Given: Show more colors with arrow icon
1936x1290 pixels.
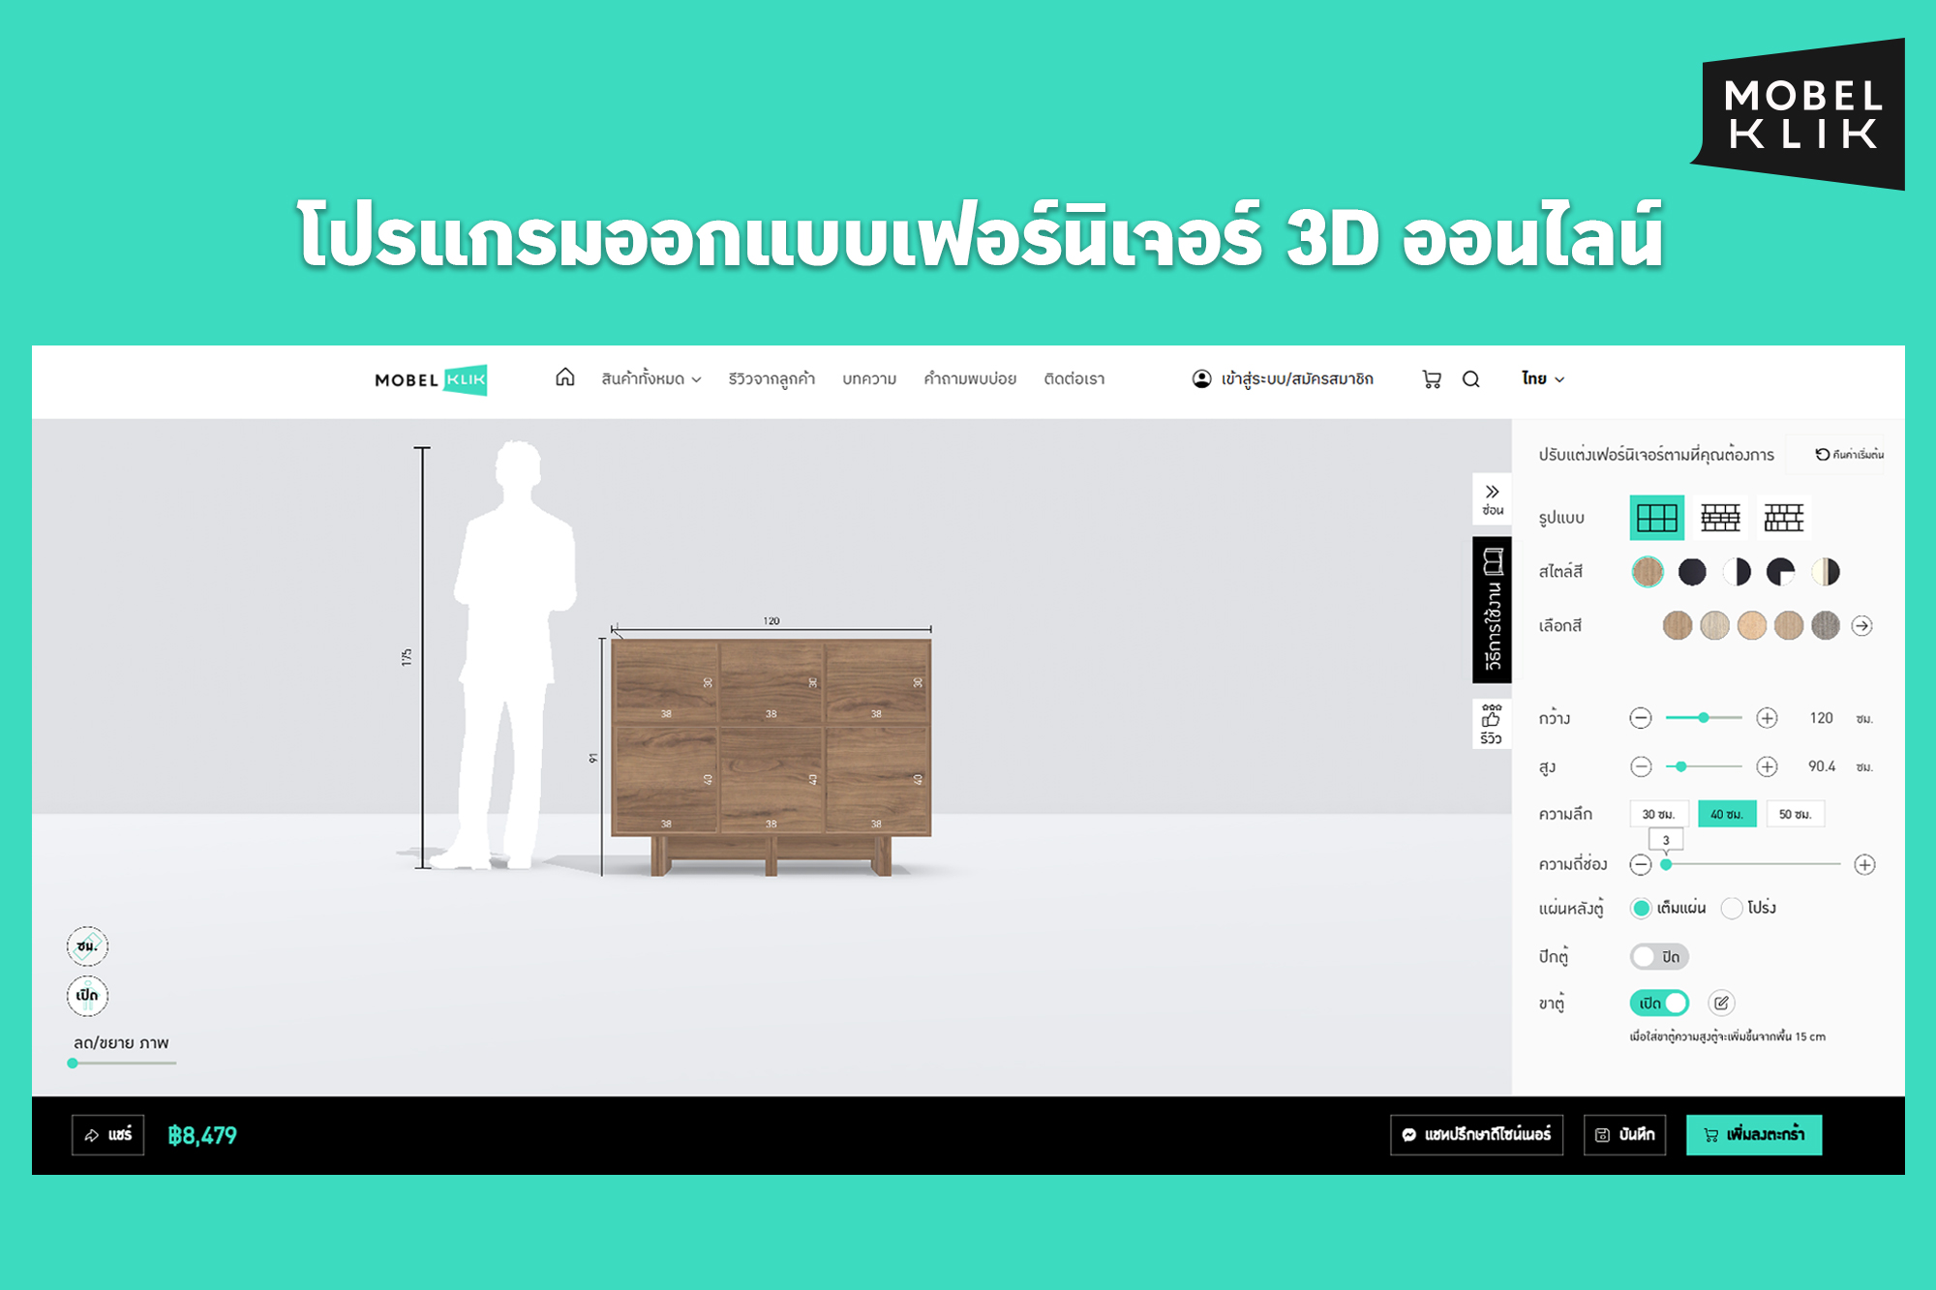Looking at the screenshot, I should click(x=1861, y=626).
